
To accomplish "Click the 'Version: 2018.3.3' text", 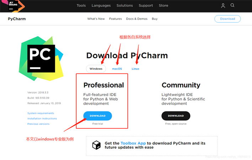I will click(x=38, y=92).
